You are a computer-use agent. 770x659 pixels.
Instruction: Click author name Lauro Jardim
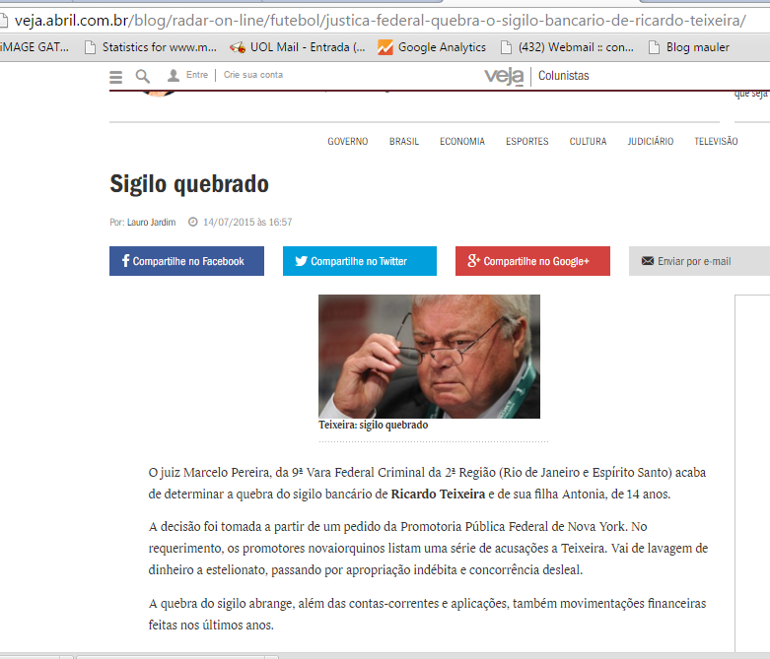click(151, 223)
